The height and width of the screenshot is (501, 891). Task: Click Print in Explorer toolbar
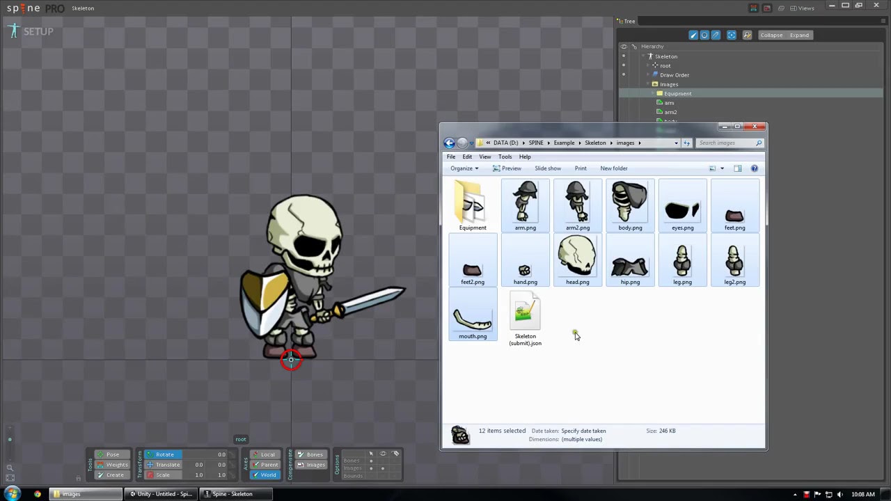(581, 168)
